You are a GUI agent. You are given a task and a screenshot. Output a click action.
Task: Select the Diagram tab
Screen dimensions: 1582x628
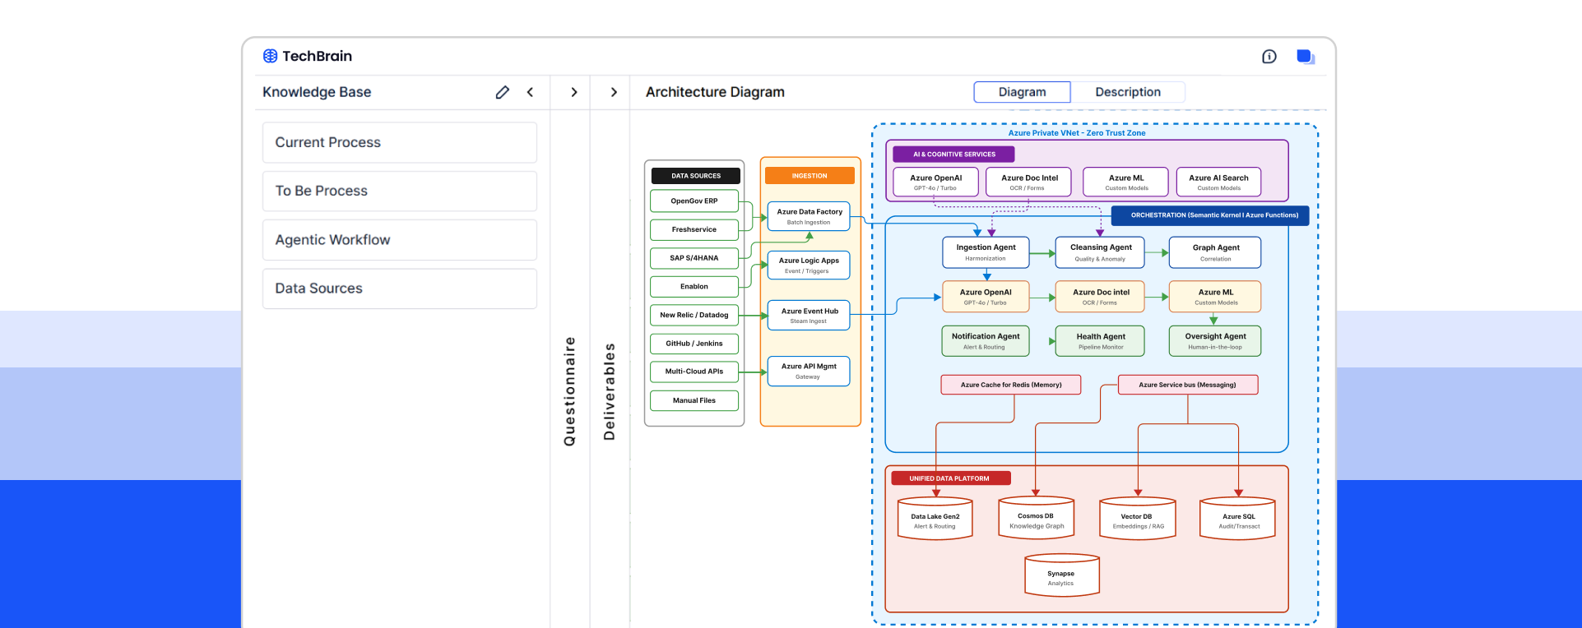pos(1022,92)
